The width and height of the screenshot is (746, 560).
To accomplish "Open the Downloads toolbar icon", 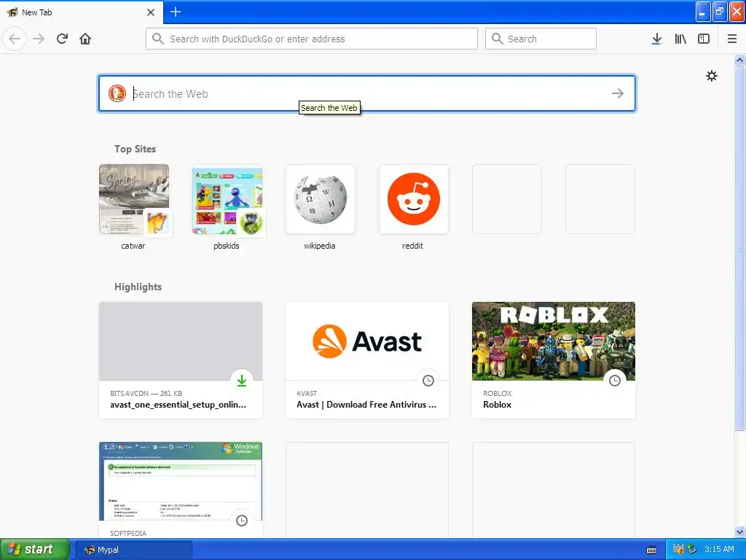I will [656, 39].
